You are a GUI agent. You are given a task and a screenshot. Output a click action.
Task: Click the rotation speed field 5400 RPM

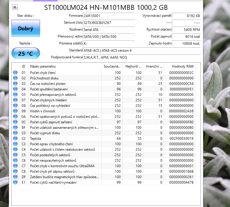186,30
